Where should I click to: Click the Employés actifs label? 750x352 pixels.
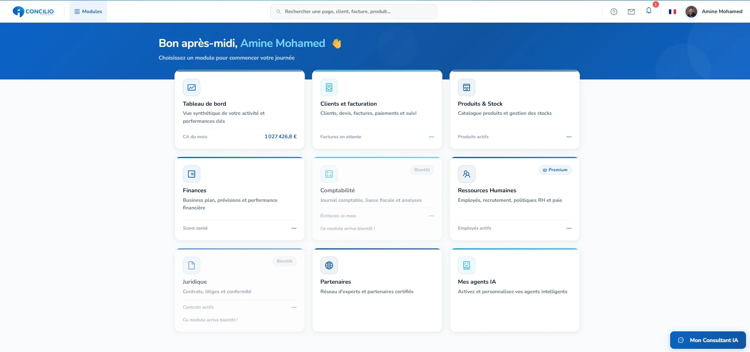point(475,228)
